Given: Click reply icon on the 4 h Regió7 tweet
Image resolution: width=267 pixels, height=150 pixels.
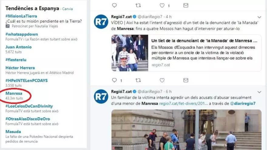Looking at the screenshot, I should tap(114, 80).
